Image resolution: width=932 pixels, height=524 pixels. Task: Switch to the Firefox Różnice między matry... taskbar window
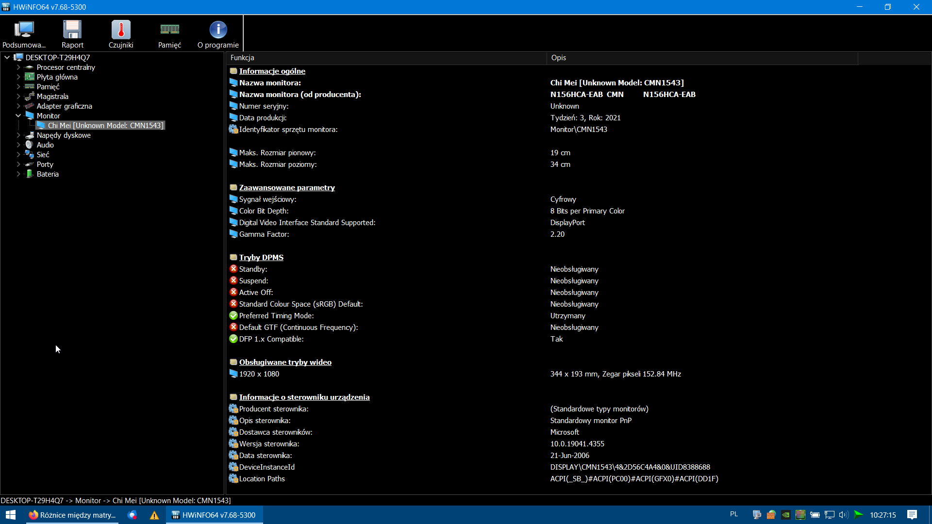[72, 515]
